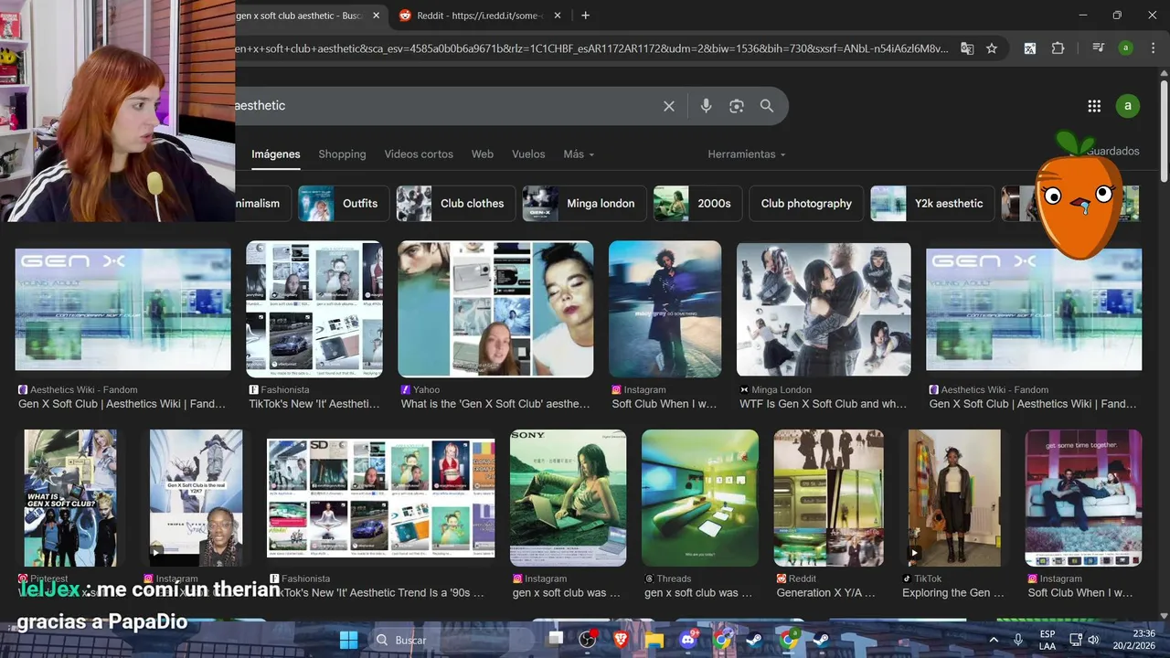Click the Chrome profile avatar in toolbar

(1126, 48)
